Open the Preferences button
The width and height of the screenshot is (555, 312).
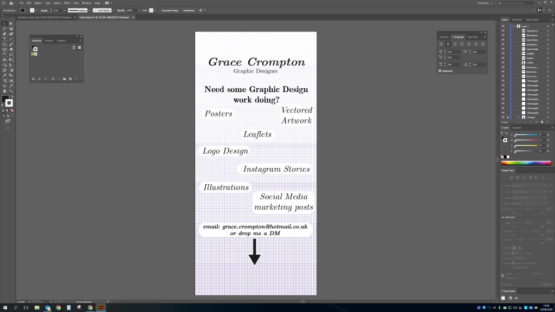pyautogui.click(x=188, y=10)
